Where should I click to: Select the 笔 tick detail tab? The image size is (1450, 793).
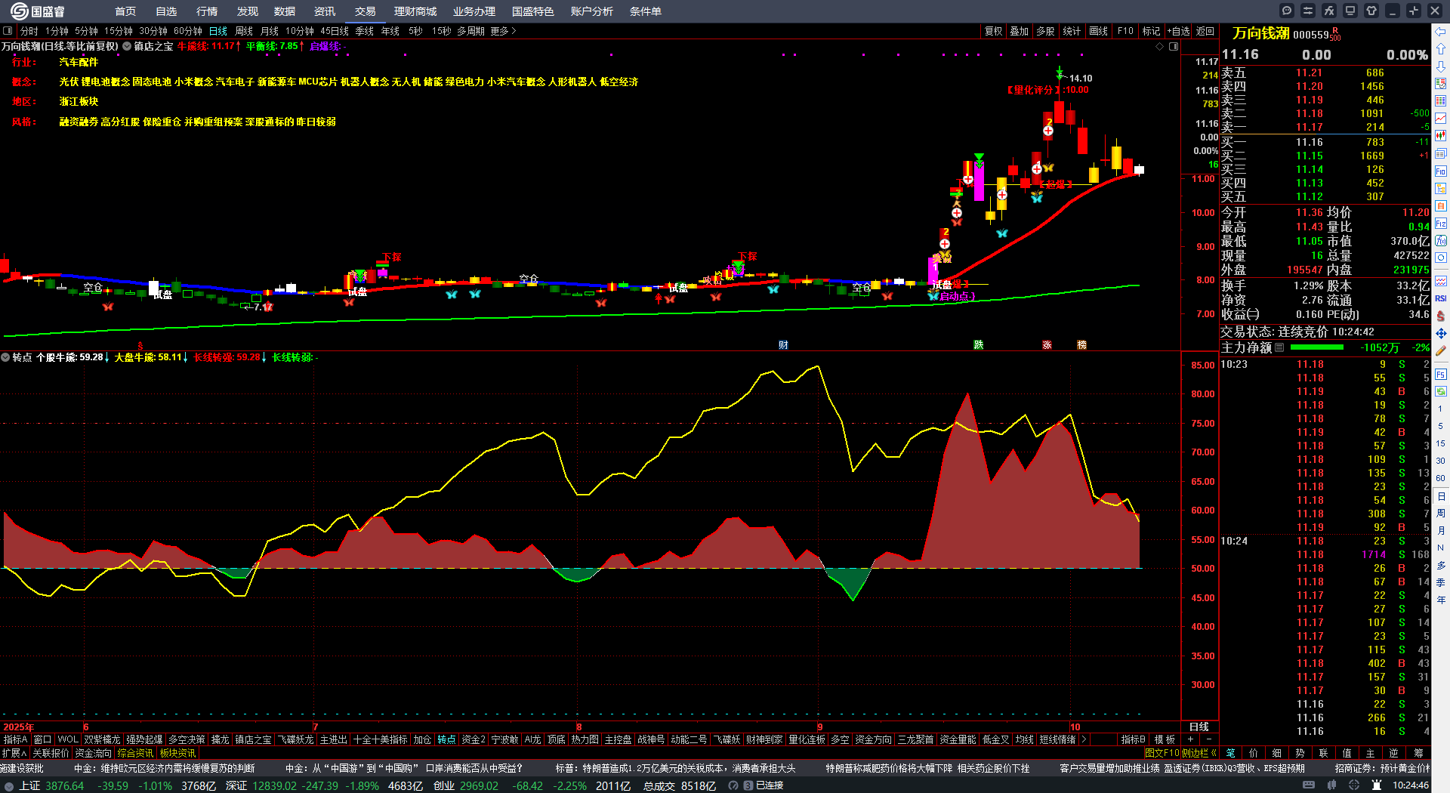point(1230,753)
